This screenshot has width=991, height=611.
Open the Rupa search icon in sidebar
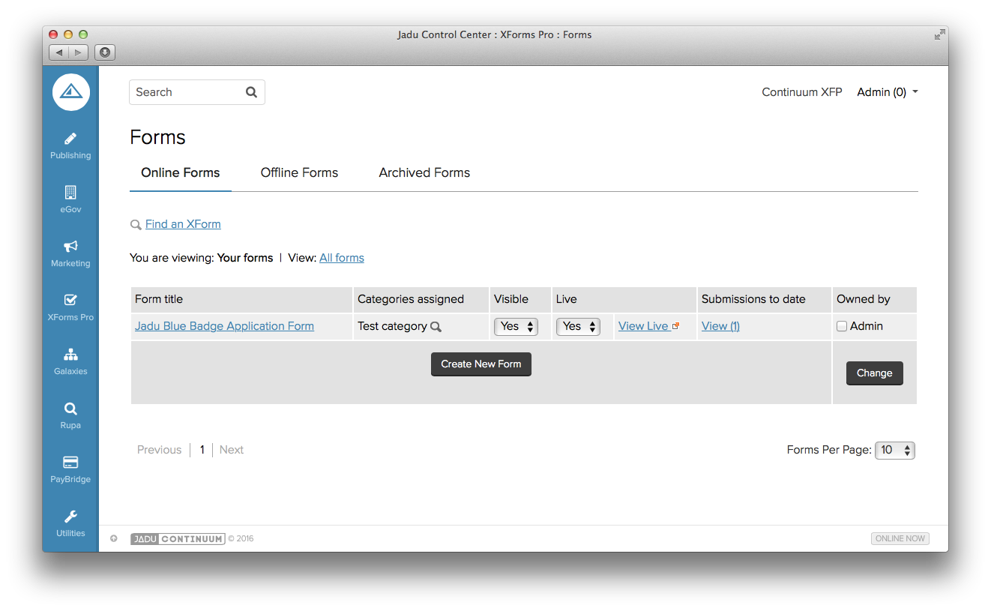[70, 409]
